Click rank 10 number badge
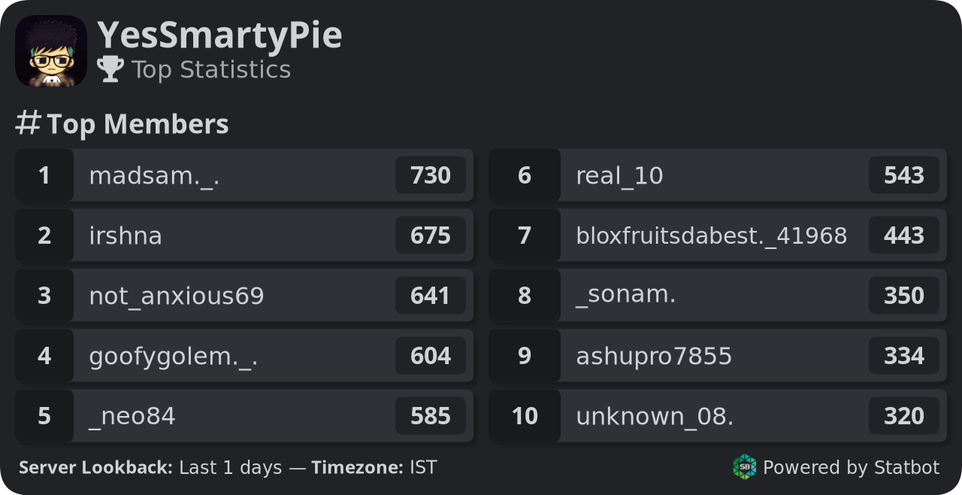This screenshot has height=495, width=962. [x=525, y=416]
